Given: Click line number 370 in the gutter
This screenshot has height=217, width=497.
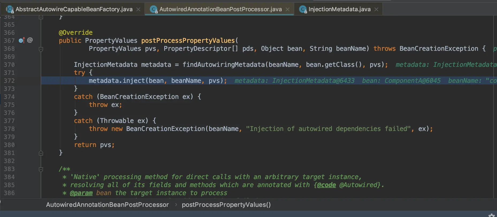Looking at the screenshot, I should (9, 65).
